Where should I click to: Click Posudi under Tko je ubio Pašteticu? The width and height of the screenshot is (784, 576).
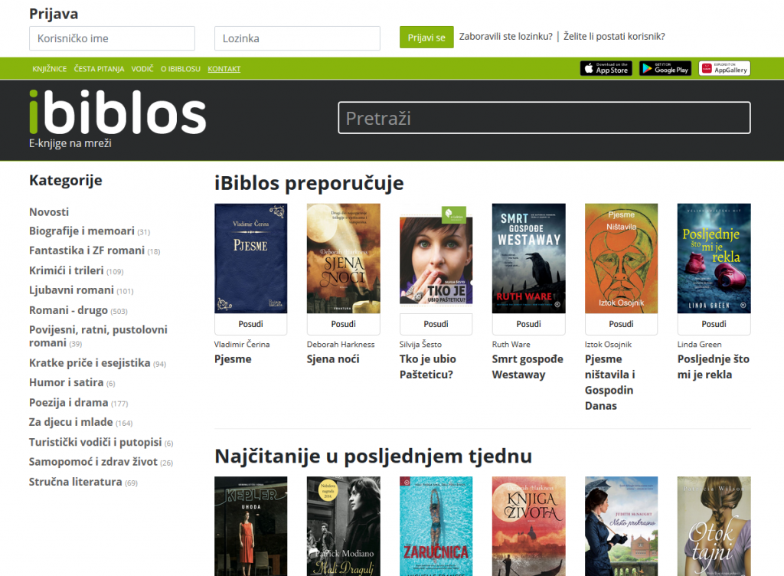[x=436, y=324]
